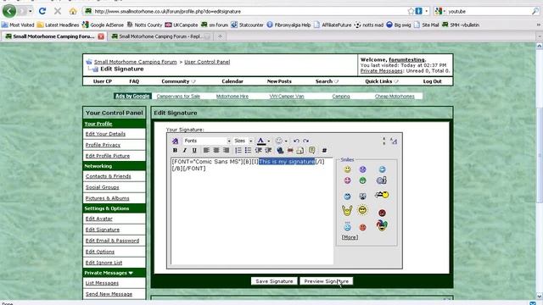Click the browser Home icon
543x305 pixels.
coord(73,11)
